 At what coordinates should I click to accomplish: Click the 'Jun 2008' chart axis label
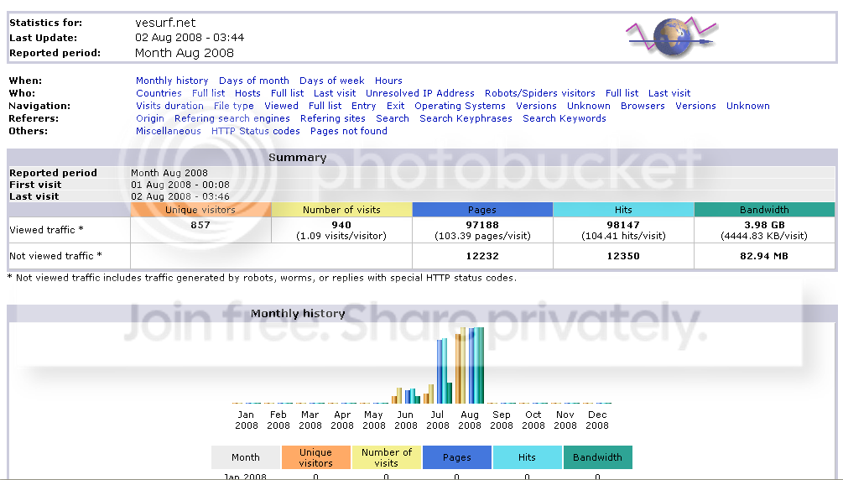pos(405,420)
